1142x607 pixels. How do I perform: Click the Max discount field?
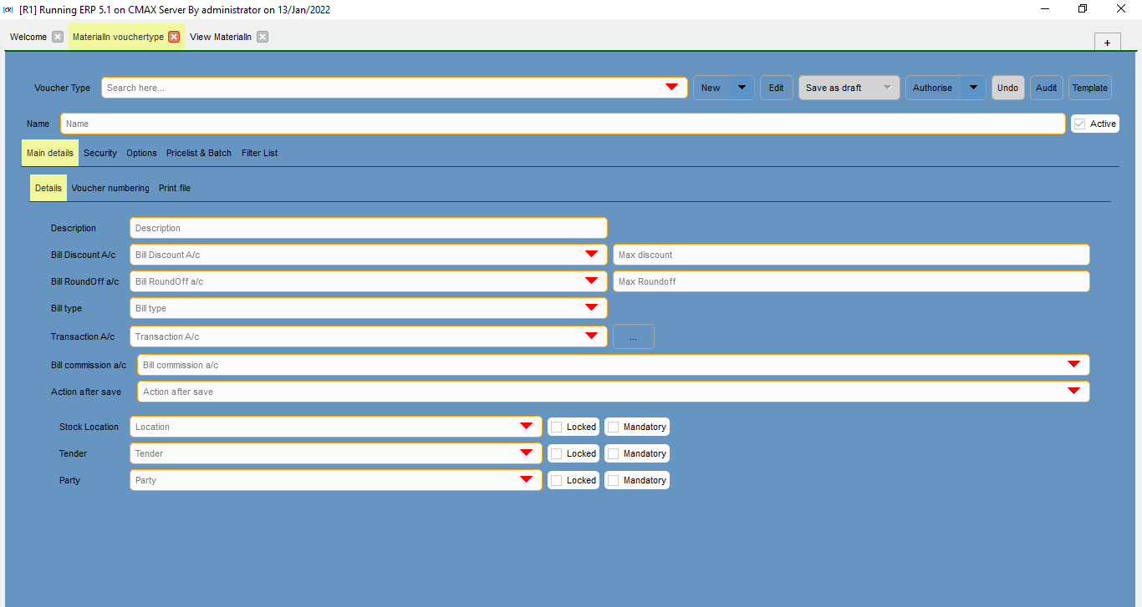(852, 255)
